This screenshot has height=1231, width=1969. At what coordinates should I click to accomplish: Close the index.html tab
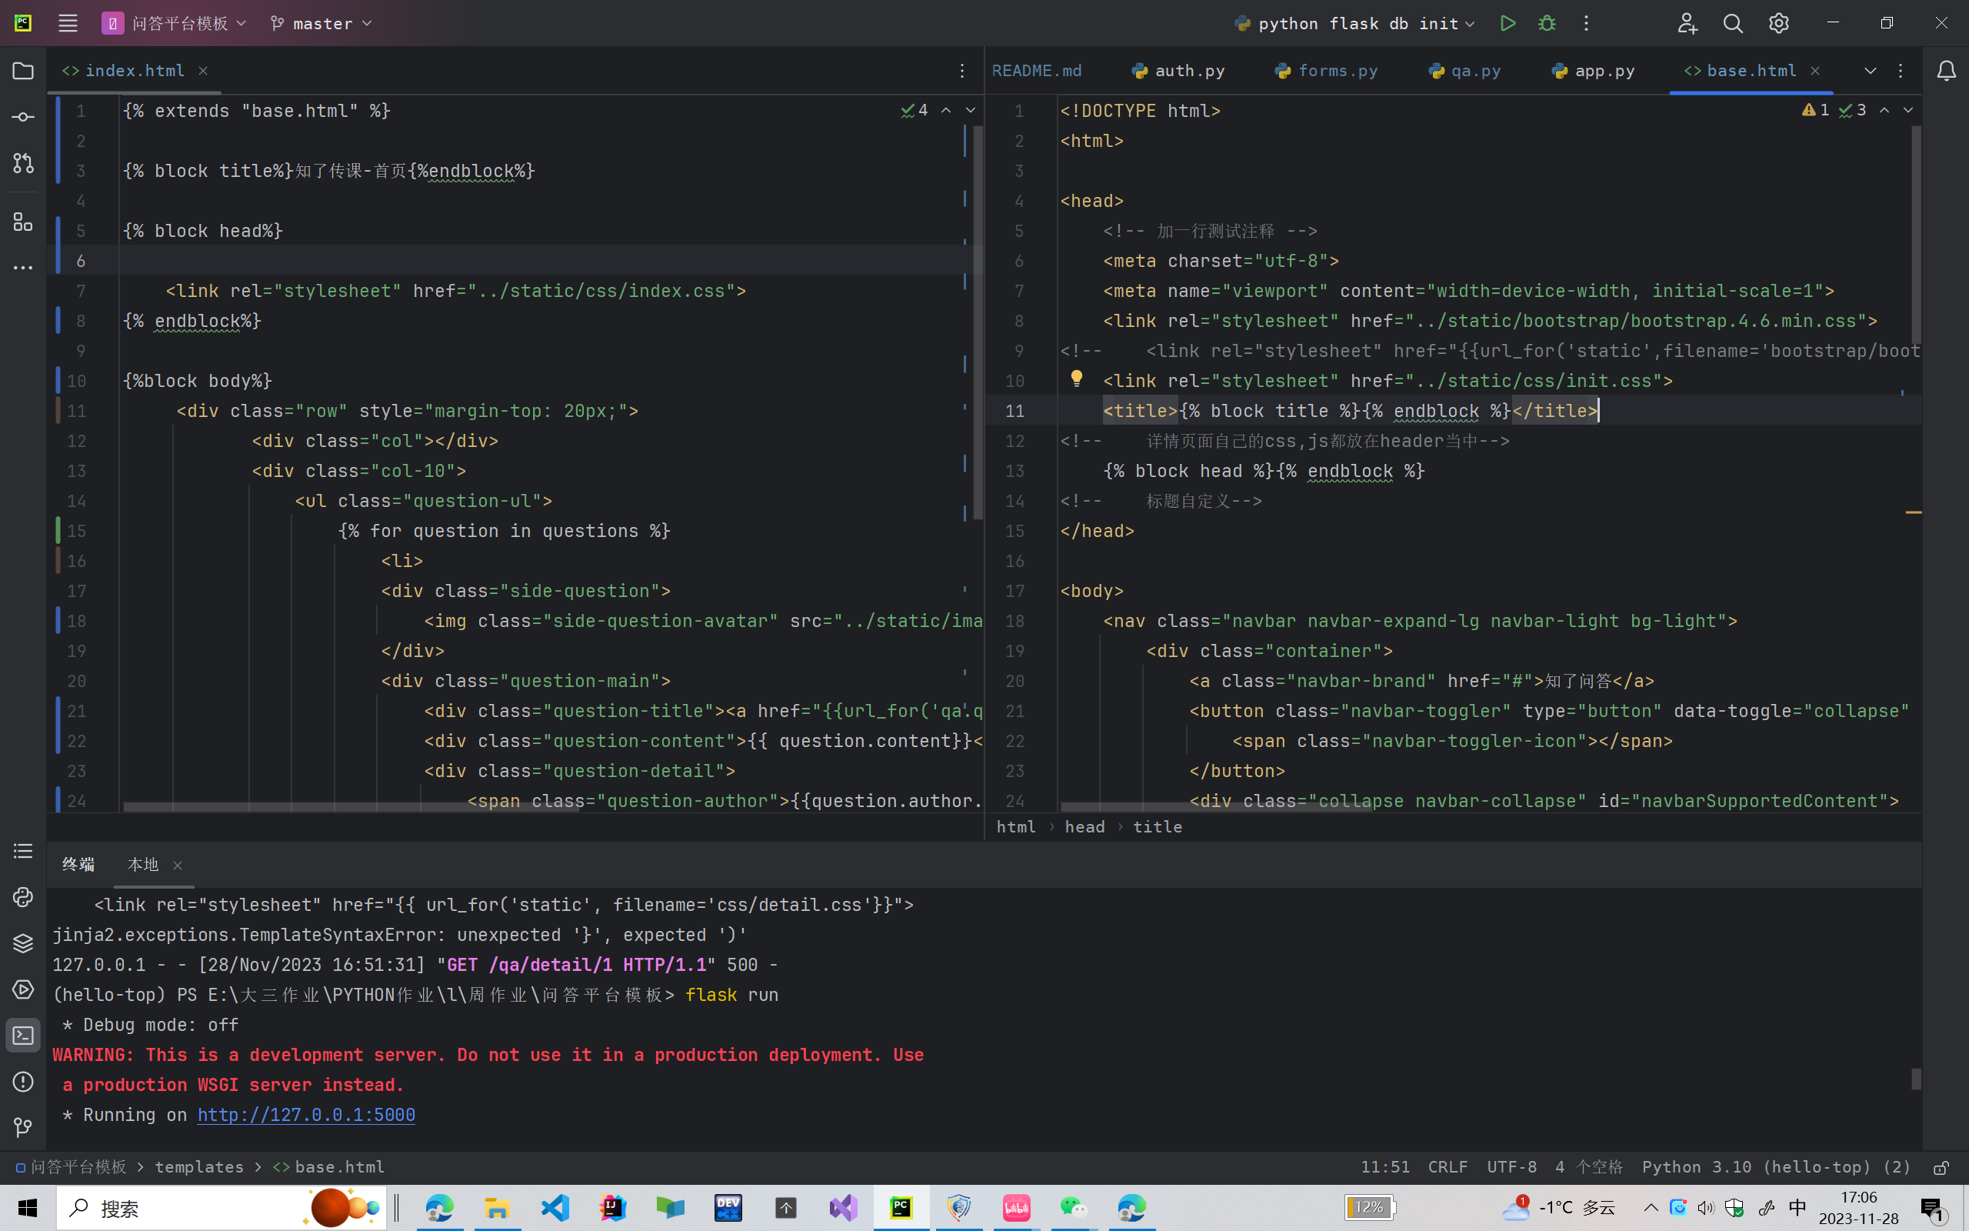click(x=203, y=71)
